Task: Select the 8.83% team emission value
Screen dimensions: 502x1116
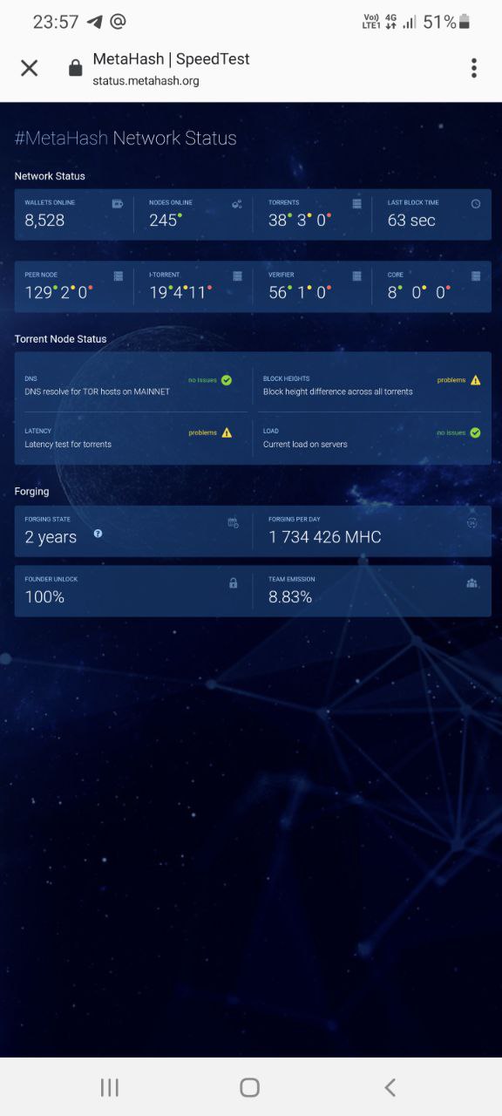Action: (290, 597)
